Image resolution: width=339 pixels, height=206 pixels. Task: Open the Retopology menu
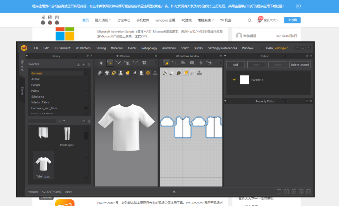[x=149, y=48]
